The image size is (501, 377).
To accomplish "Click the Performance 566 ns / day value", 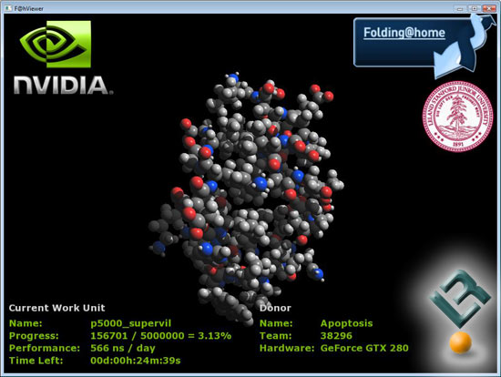I will tap(123, 348).
